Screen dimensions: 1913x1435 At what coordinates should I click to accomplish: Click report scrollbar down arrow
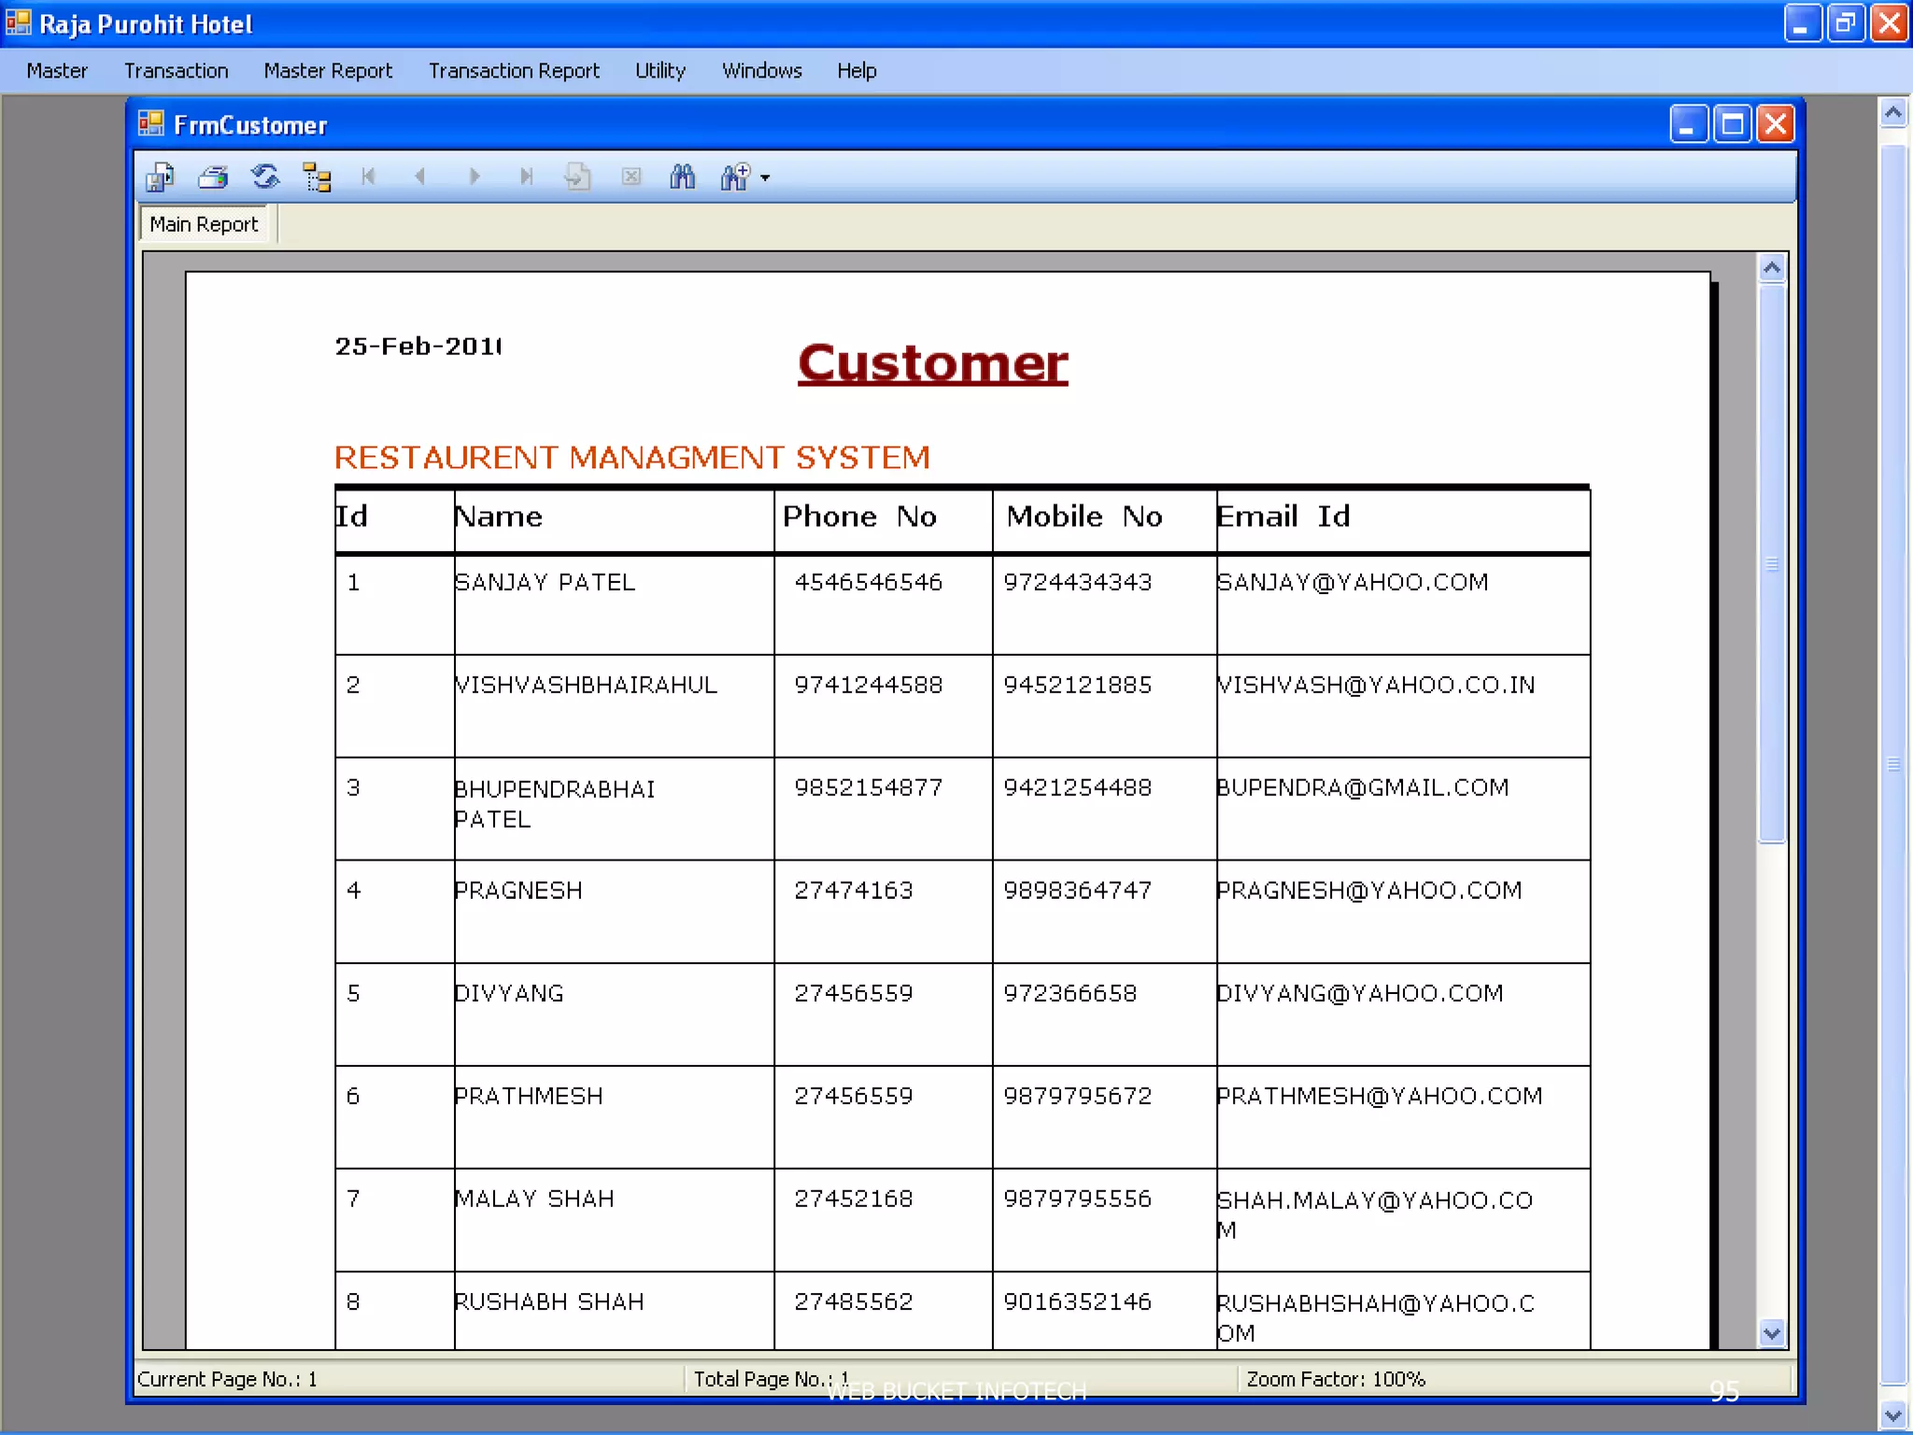point(1772,1333)
